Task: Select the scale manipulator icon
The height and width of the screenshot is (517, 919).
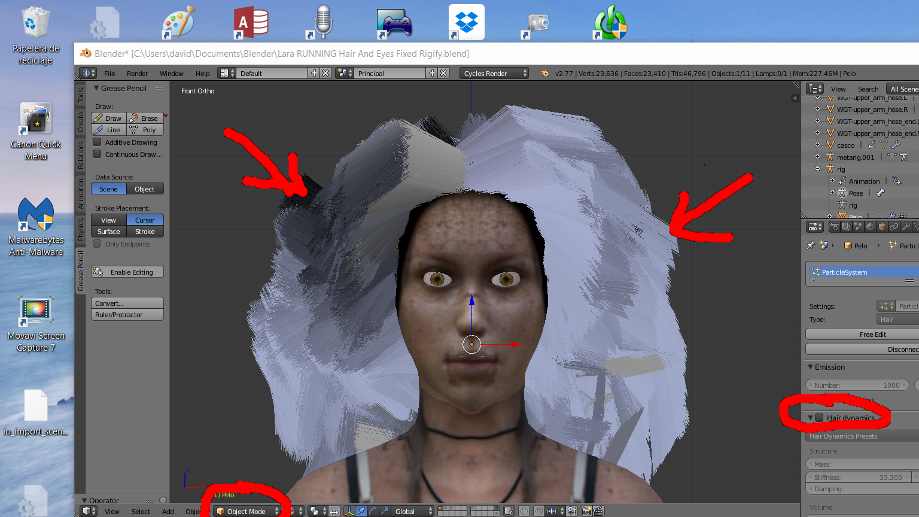Action: click(385, 511)
